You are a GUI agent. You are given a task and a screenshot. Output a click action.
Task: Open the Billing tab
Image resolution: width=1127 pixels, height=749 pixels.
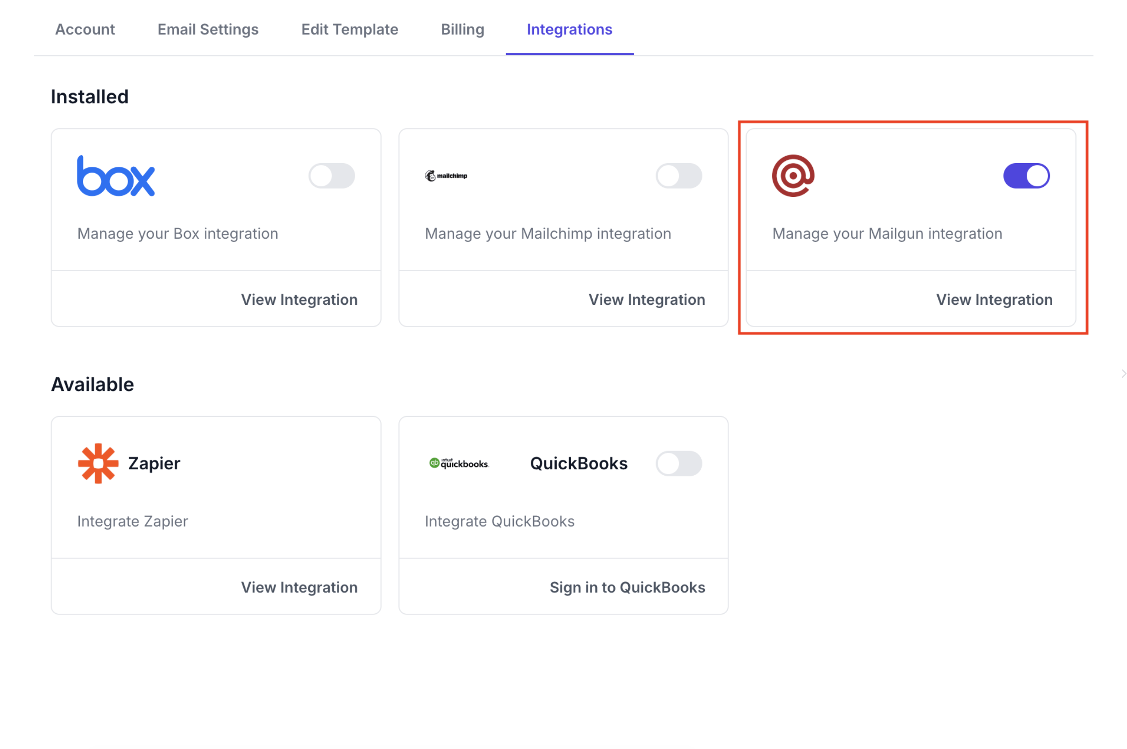[462, 30]
